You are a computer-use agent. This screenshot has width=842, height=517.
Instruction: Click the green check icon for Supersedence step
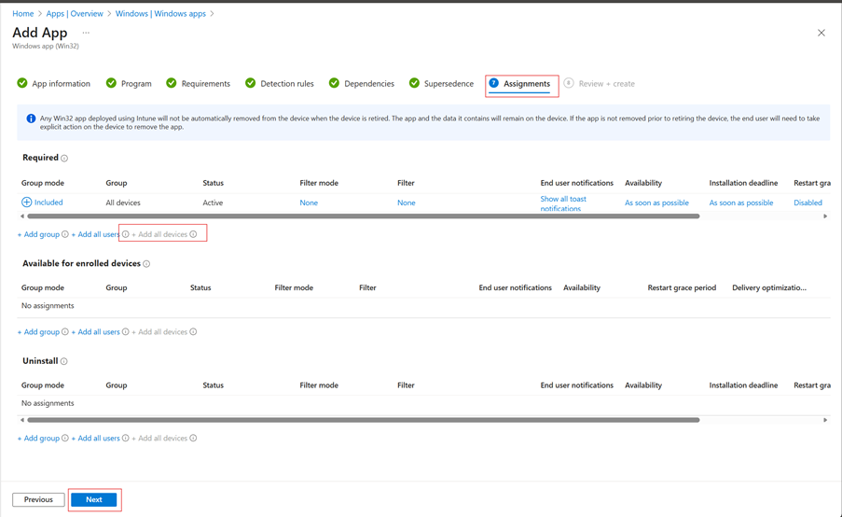coord(414,83)
